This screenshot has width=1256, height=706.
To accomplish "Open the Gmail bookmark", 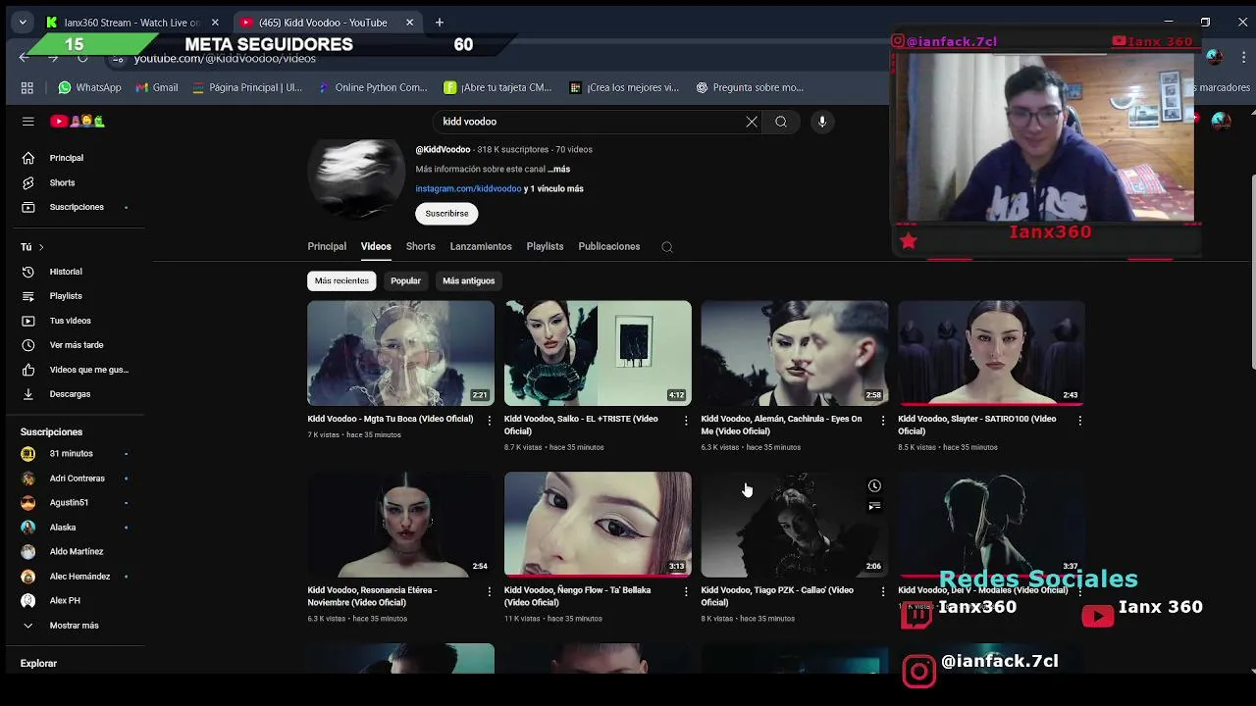I will (157, 87).
